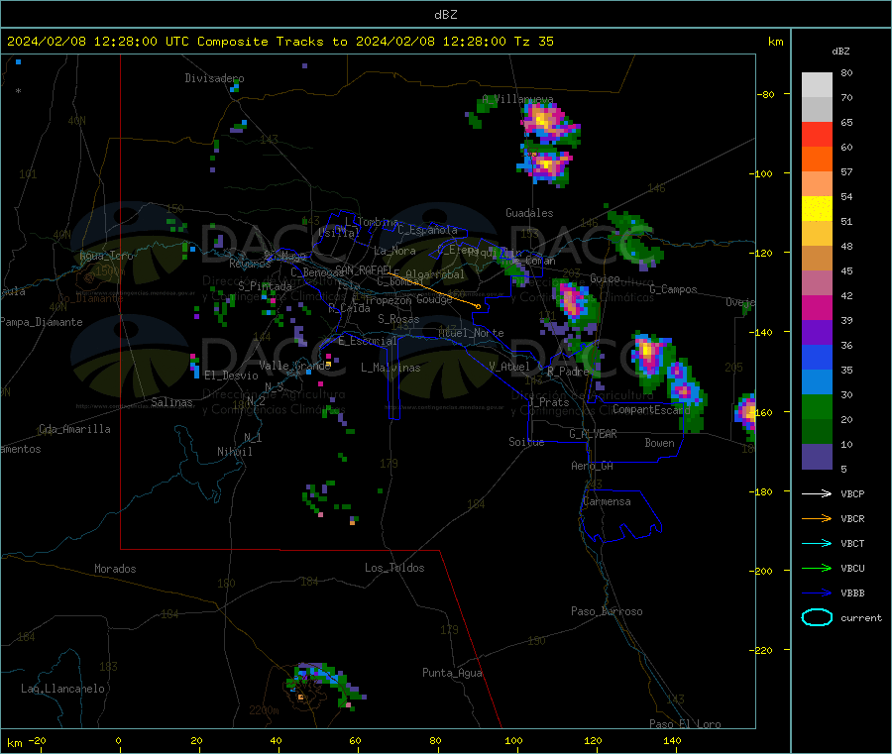892x754 pixels.
Task: Click the 'G_ALVEAR' map label
Action: click(593, 434)
